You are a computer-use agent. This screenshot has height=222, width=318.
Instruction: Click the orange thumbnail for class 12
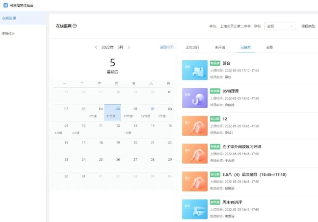(194, 125)
